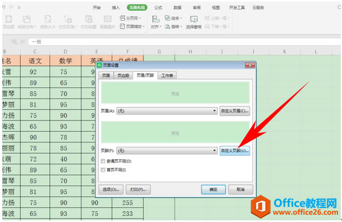Enable 首页不同(I) checkbox
This screenshot has height=222, width=342.
[x=103, y=170]
